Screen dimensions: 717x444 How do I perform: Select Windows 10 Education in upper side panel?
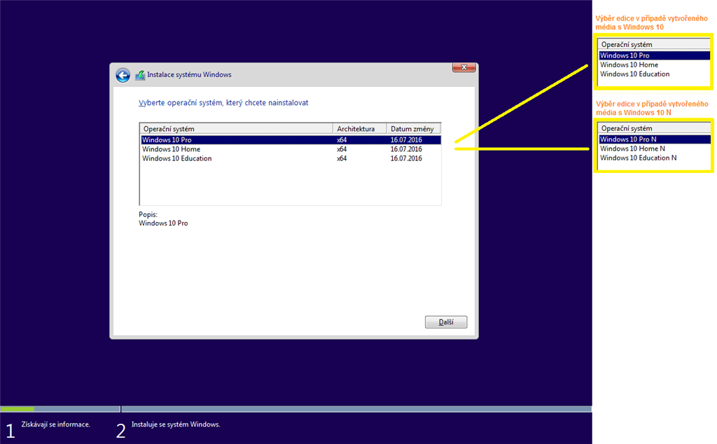pyautogui.click(x=634, y=74)
